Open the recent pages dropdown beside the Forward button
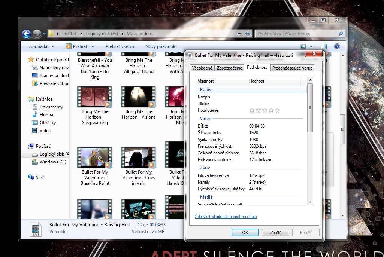This screenshot has width=384, height=257. click(45, 34)
